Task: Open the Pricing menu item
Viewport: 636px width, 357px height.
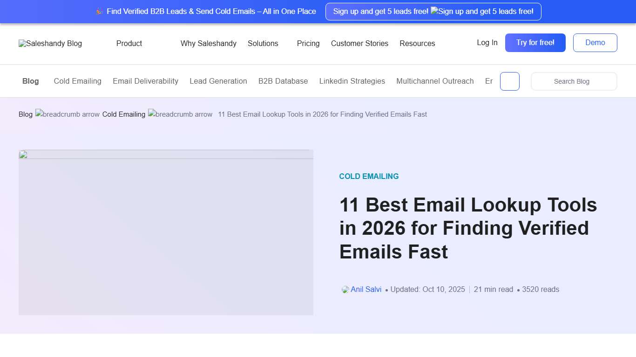Action: click(308, 43)
